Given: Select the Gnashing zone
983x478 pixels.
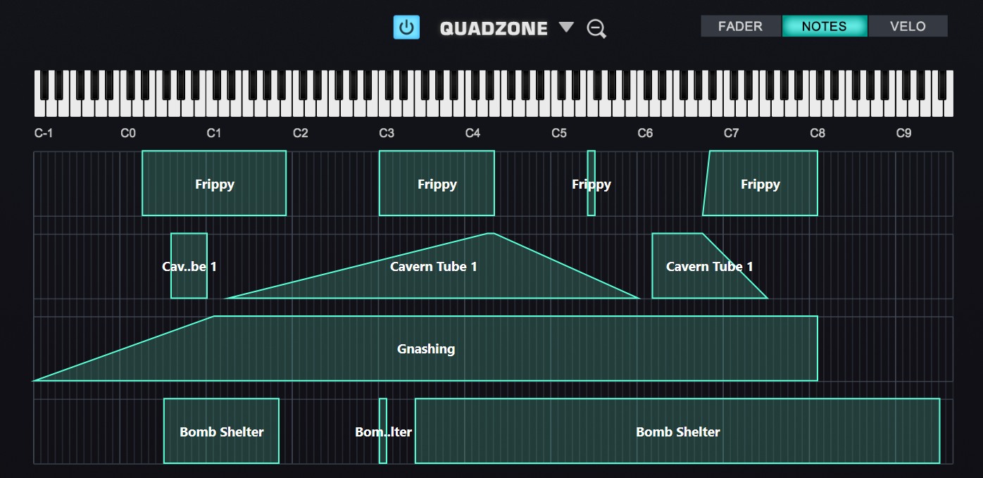Looking at the screenshot, I should [x=426, y=349].
